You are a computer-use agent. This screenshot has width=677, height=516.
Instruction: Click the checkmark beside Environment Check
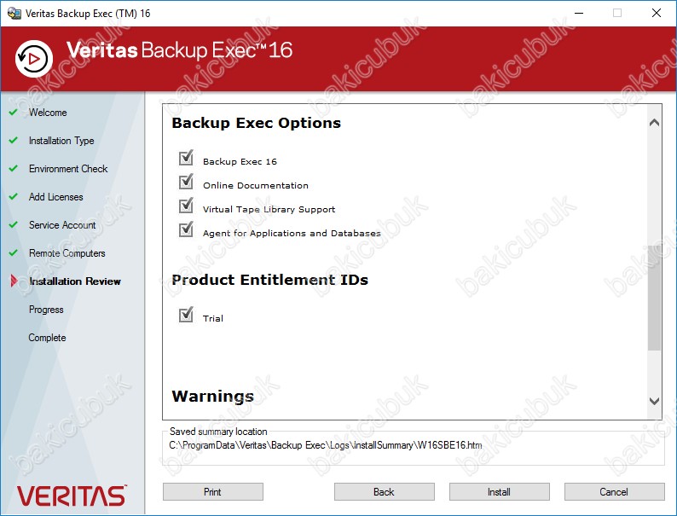[13, 169]
